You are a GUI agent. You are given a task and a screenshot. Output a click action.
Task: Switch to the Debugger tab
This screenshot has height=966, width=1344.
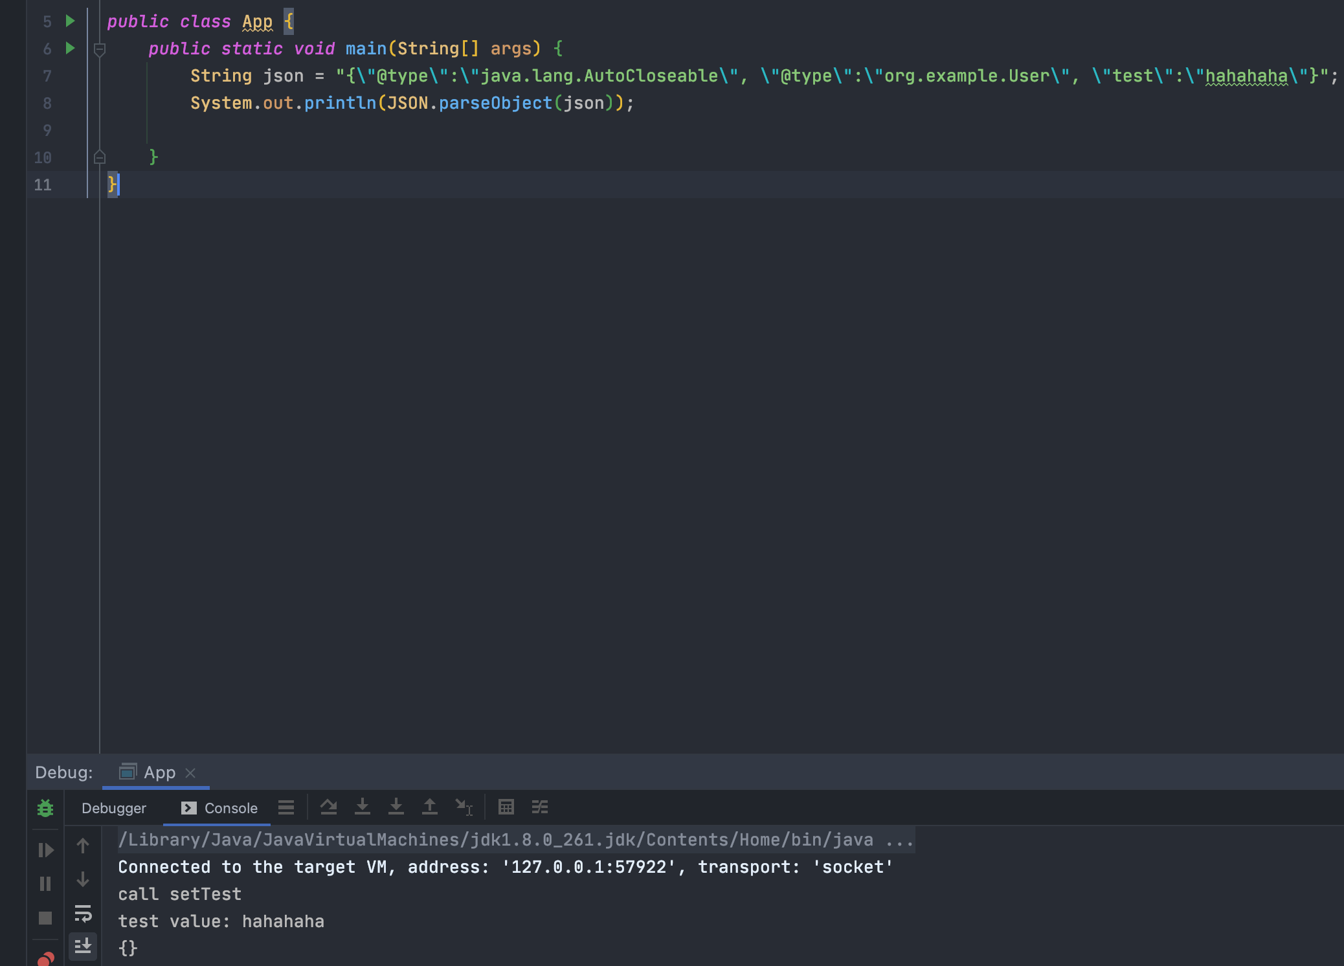pos(114,808)
